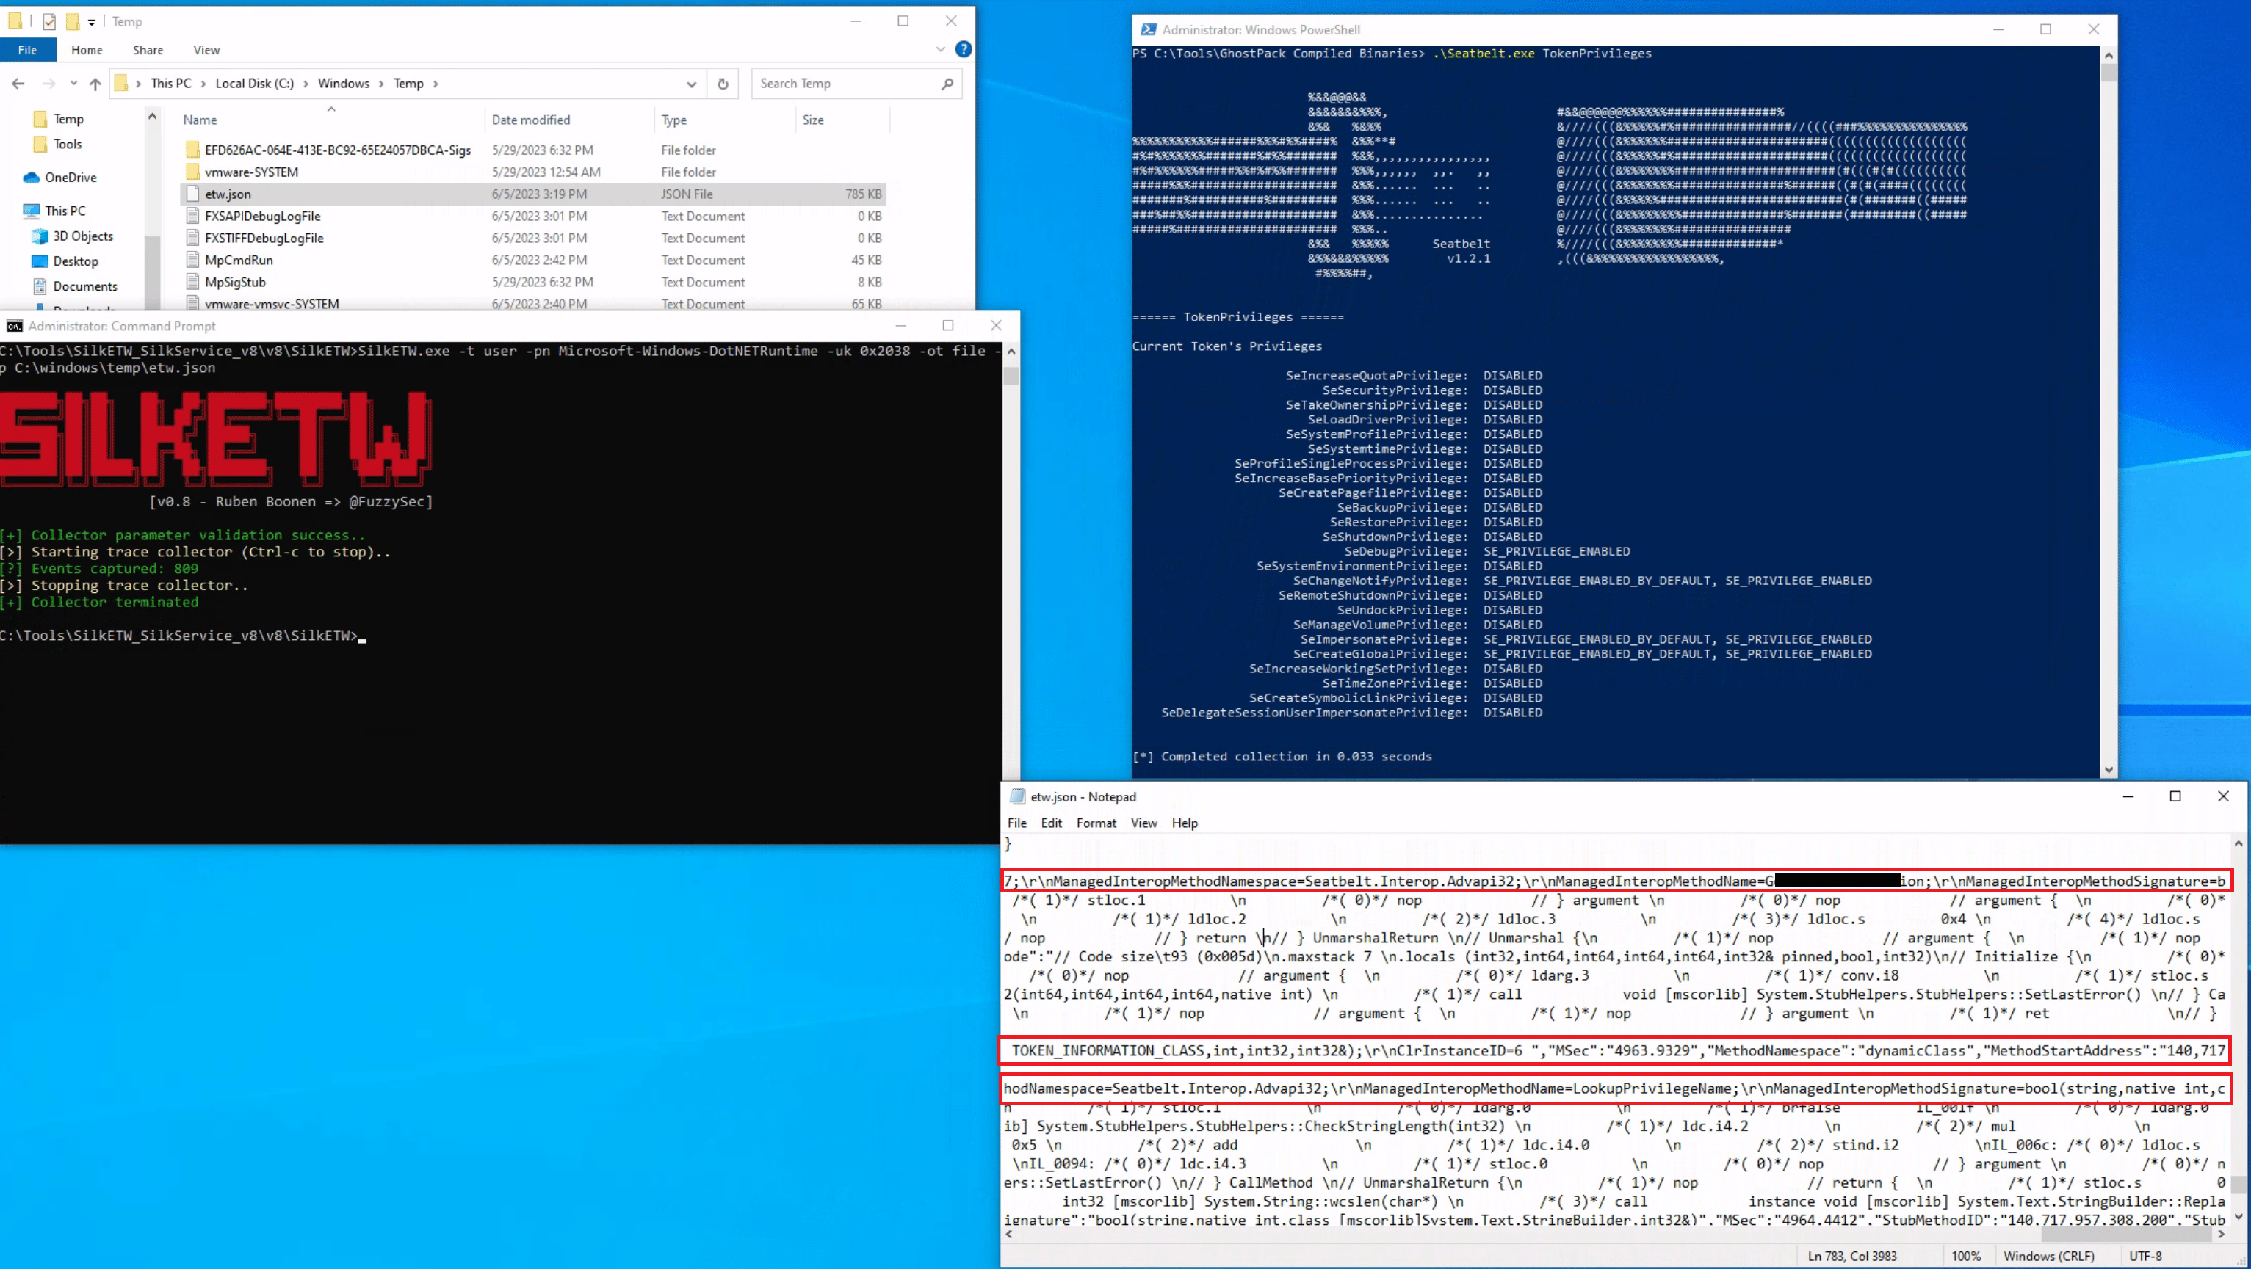The image size is (2251, 1269).
Task: Open Explorer help via the question mark icon
Action: [x=964, y=50]
